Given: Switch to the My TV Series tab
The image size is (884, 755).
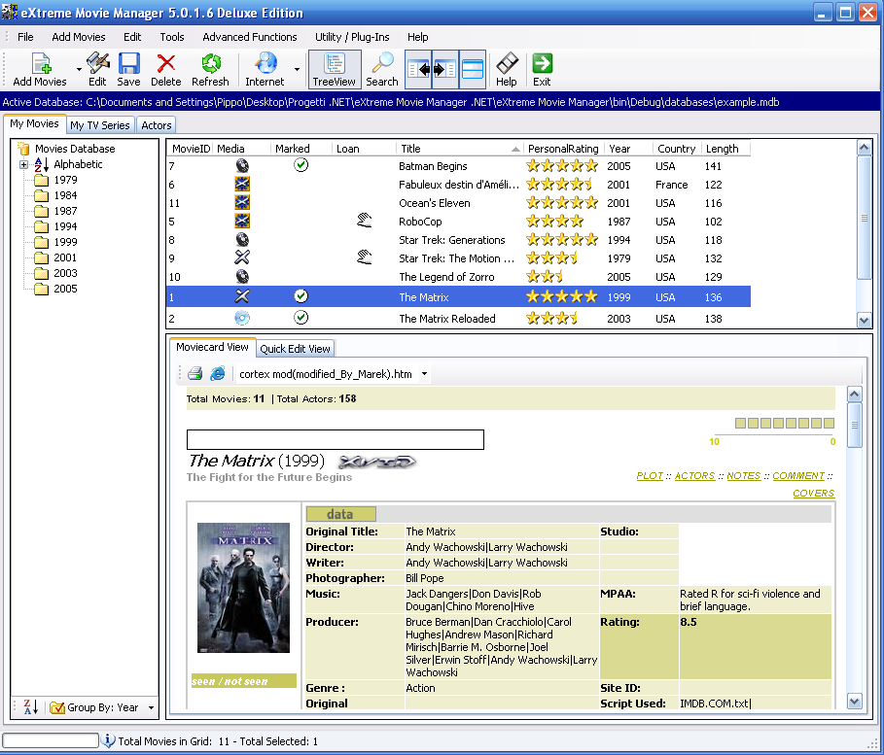Looking at the screenshot, I should pyautogui.click(x=99, y=125).
